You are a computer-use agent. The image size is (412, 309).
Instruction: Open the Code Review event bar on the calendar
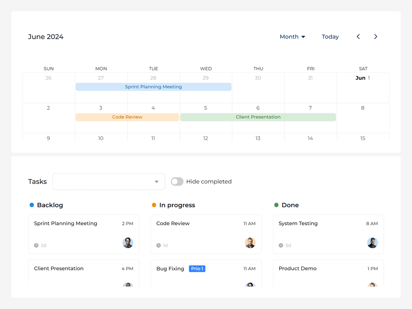(x=127, y=117)
